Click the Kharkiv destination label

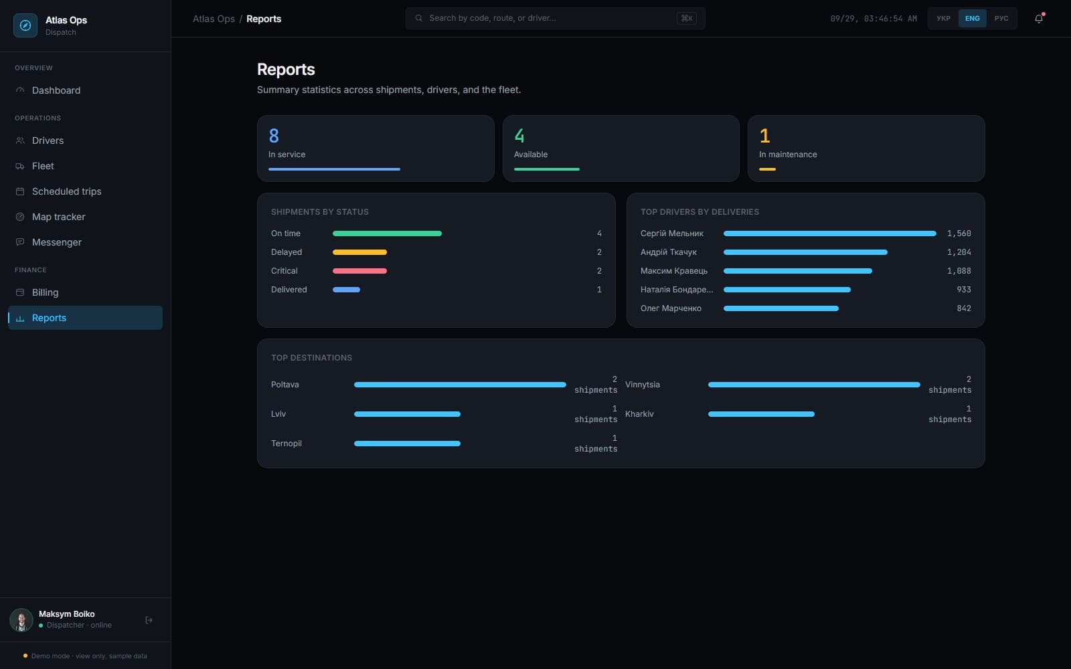click(639, 414)
